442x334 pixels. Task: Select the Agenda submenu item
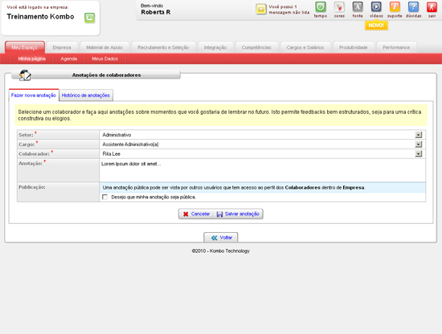pyautogui.click(x=69, y=59)
